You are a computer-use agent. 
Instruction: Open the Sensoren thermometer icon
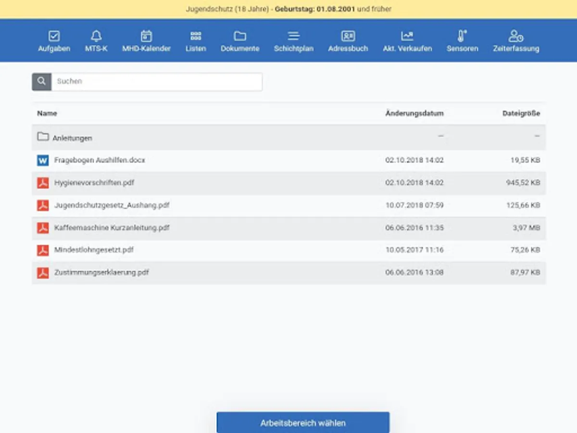coord(462,36)
